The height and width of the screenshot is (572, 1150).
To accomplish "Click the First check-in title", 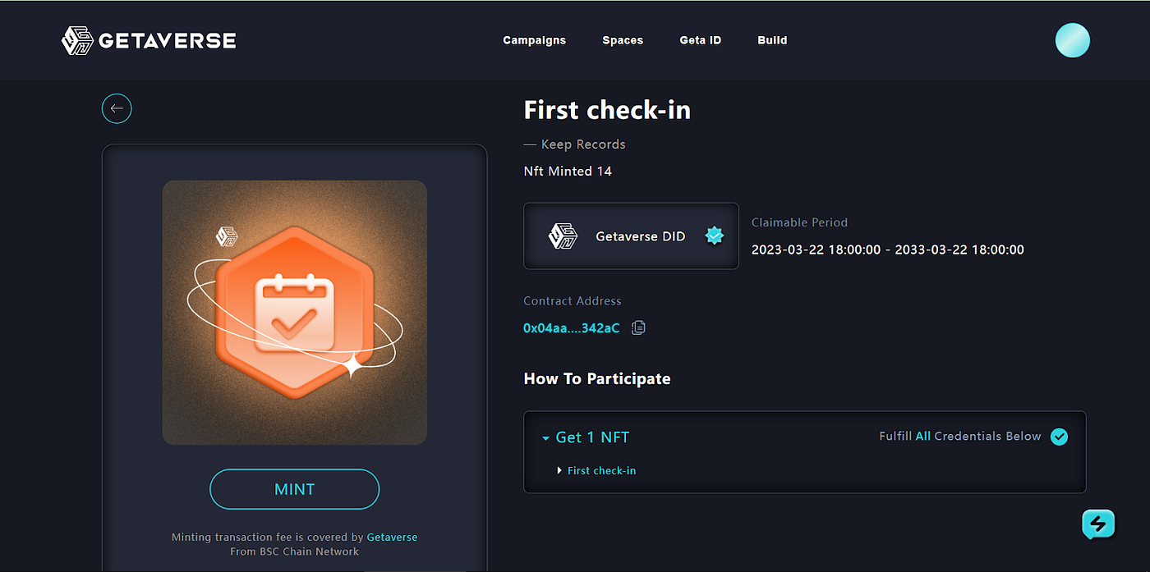I will pos(607,110).
